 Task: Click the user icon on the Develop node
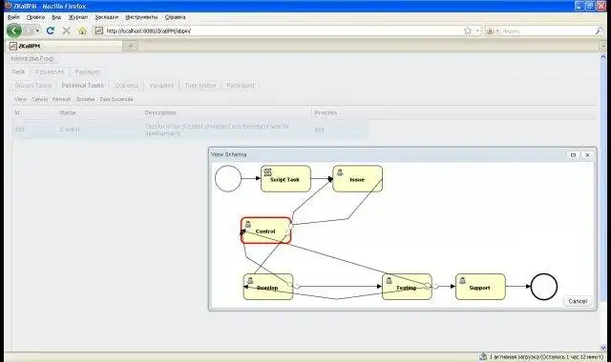(x=250, y=280)
